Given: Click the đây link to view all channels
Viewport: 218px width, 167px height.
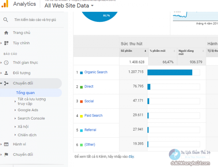Looking at the screenshot, I should [x=131, y=156].
